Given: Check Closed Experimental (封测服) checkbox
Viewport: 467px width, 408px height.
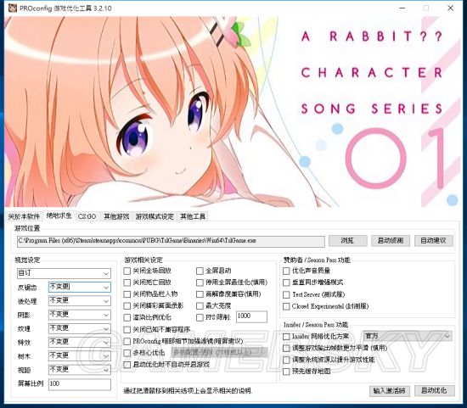Looking at the screenshot, I should (286, 306).
